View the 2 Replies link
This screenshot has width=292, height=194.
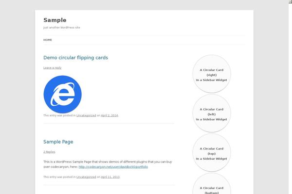[x=49, y=152]
